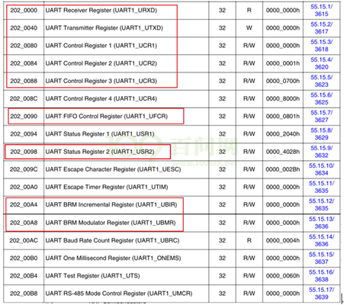Click text UART BRM Incremental Register (UART1_UBIR)
This screenshot has height=305, width=344.
point(111,204)
